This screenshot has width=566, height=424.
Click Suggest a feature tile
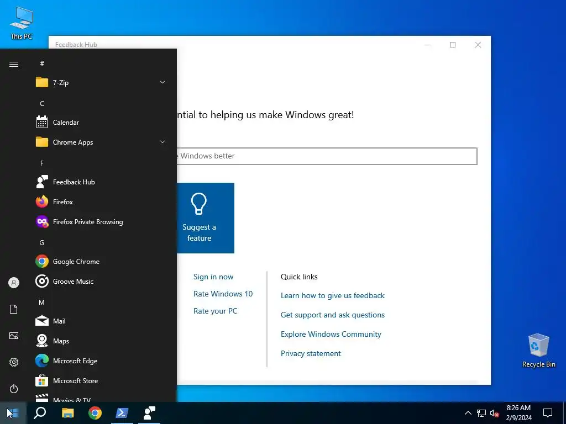coord(206,218)
